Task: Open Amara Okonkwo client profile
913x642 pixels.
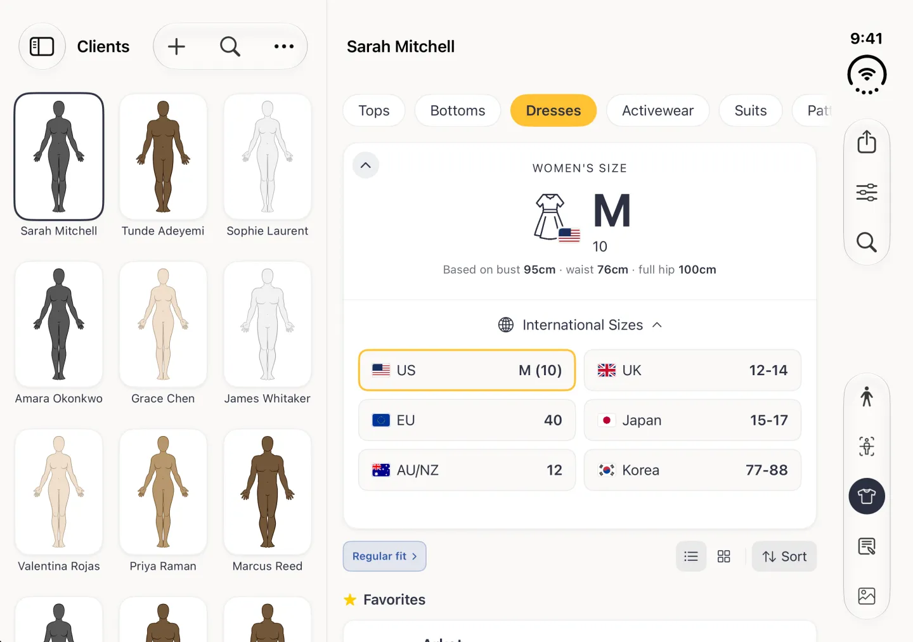Action: 59,324
